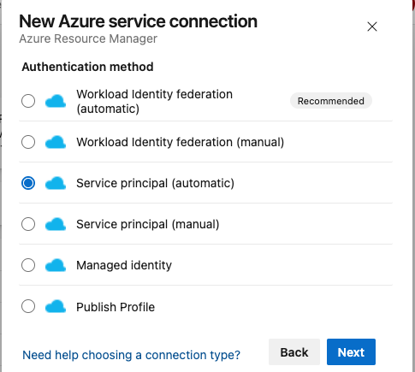Select Workload Identity federation (automatic) radio button

(x=28, y=101)
